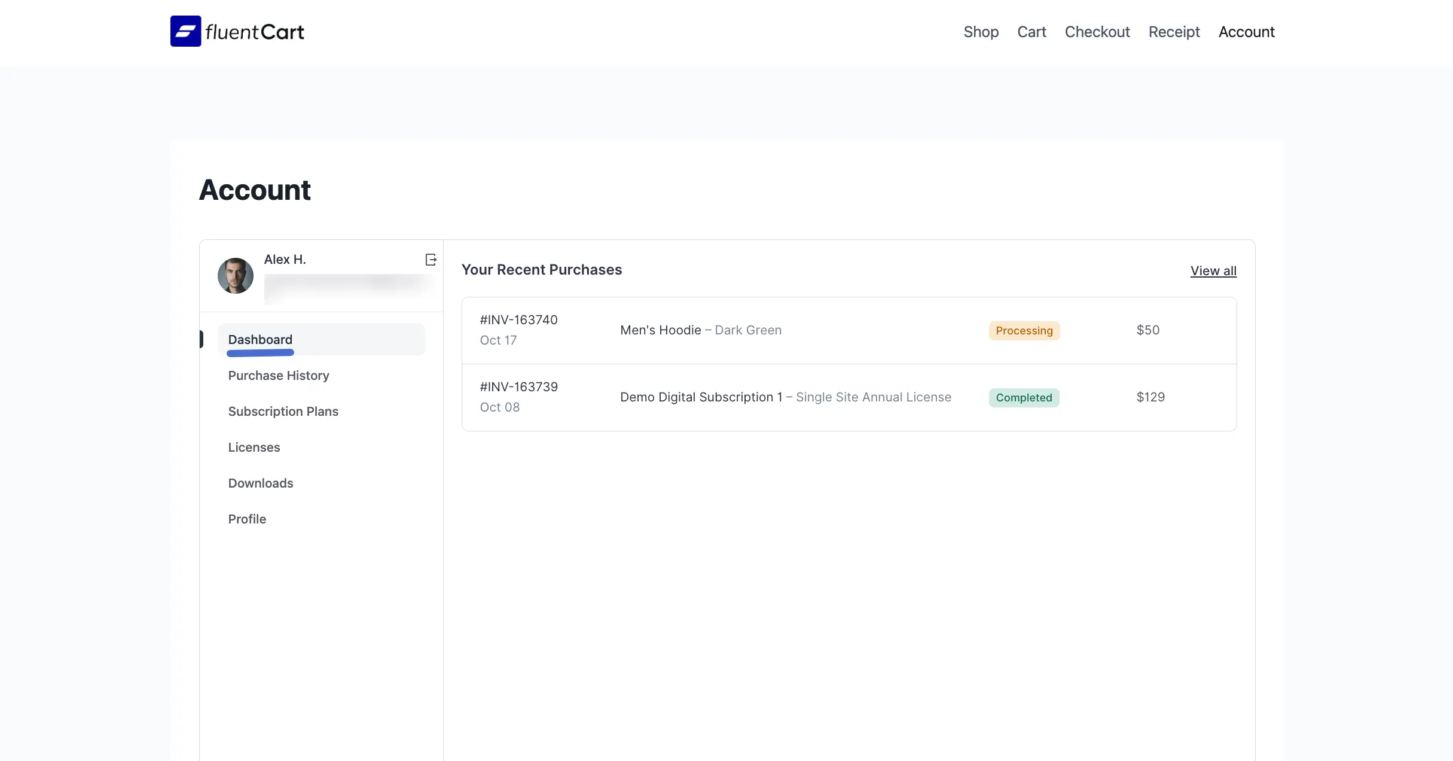The height and width of the screenshot is (761, 1453).
Task: Open the Receipt page
Action: tap(1174, 32)
